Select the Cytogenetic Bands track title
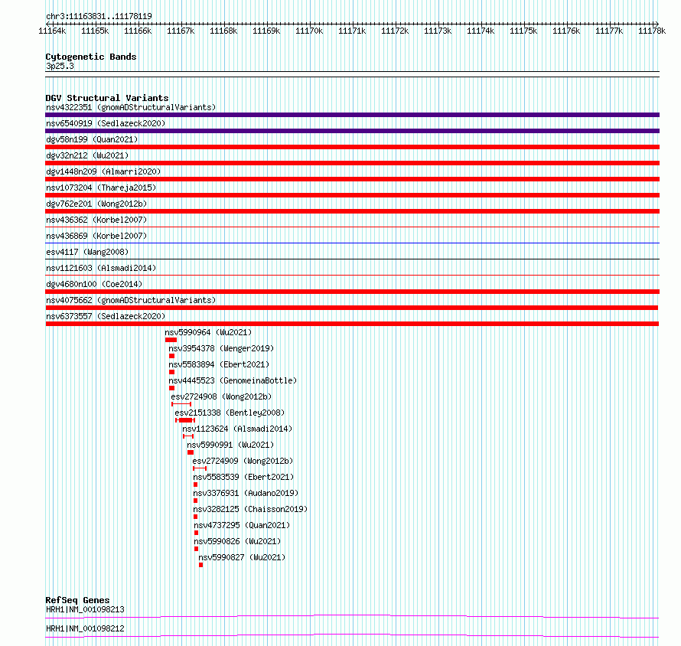 (91, 57)
